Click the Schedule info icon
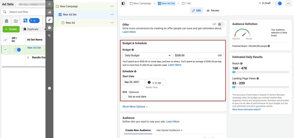The image size is (294, 138). [136, 71]
